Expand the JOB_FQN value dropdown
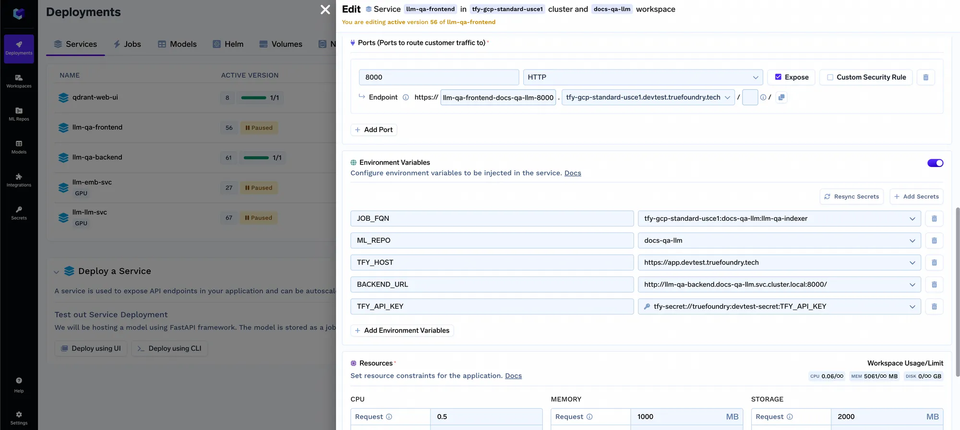This screenshot has width=960, height=430. pyautogui.click(x=912, y=219)
